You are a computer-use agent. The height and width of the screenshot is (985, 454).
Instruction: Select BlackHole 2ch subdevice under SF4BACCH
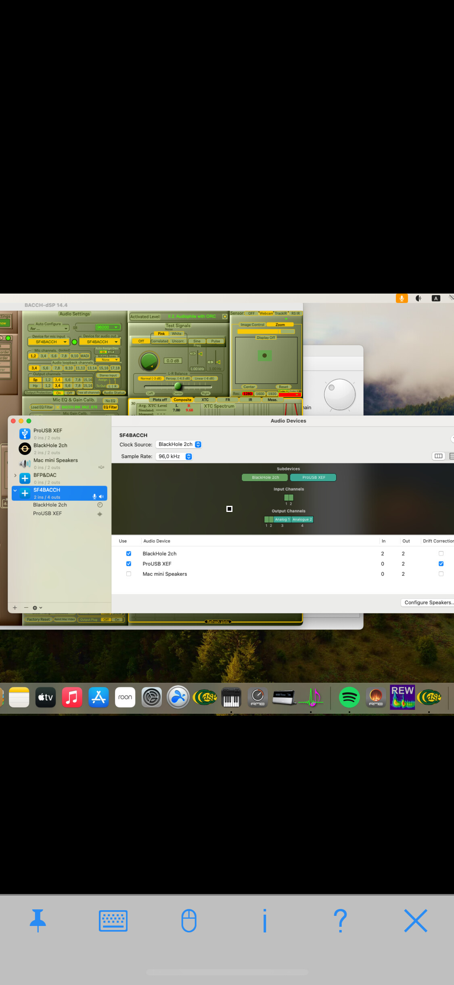[x=50, y=505]
